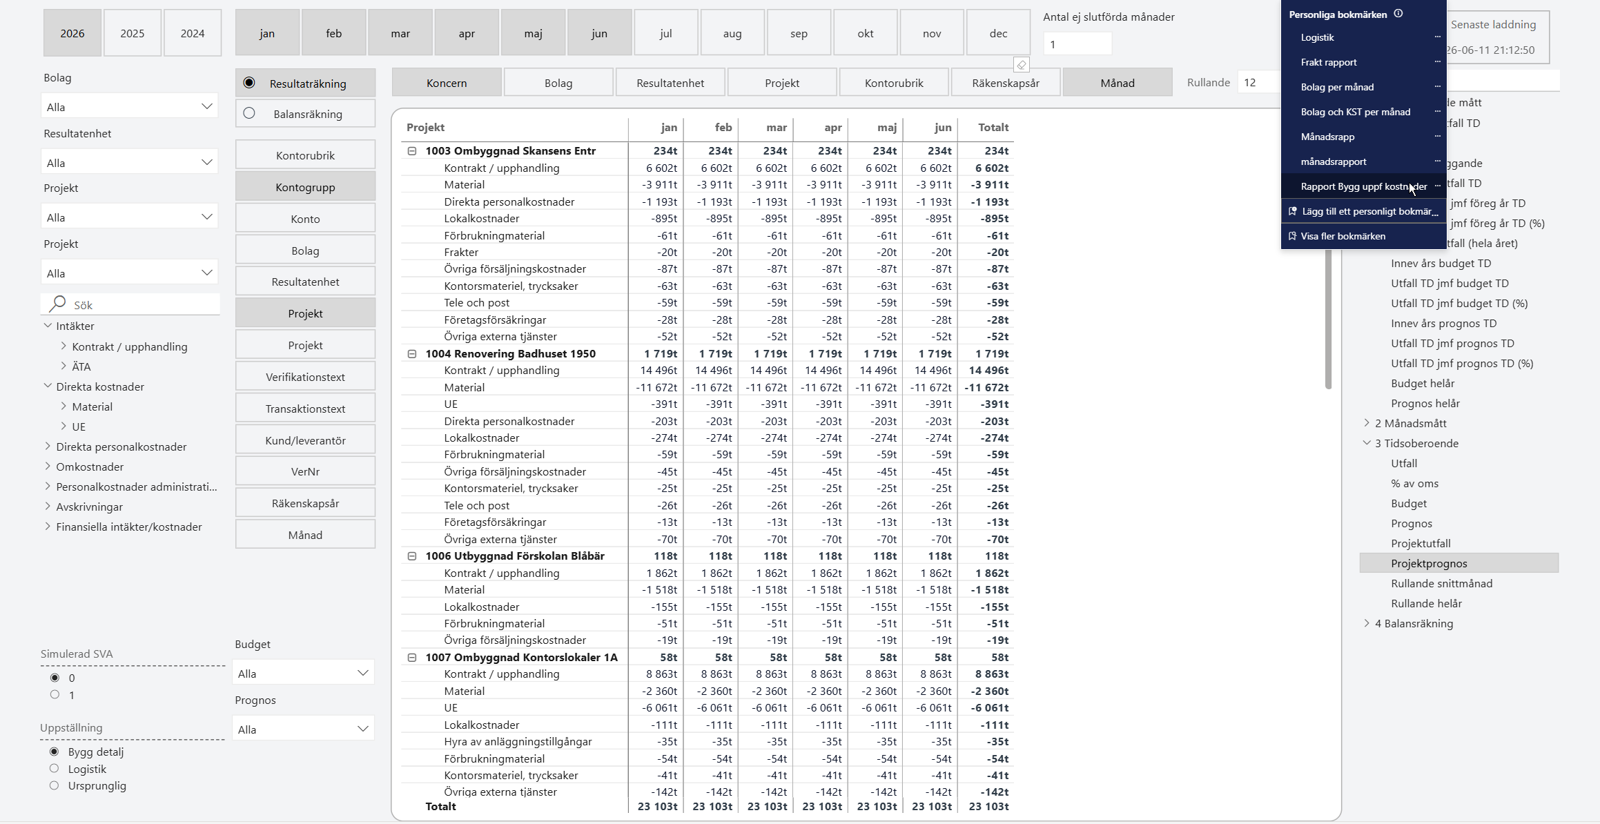The image size is (1600, 824).
Task: Select the year 2024 button
Action: (193, 33)
